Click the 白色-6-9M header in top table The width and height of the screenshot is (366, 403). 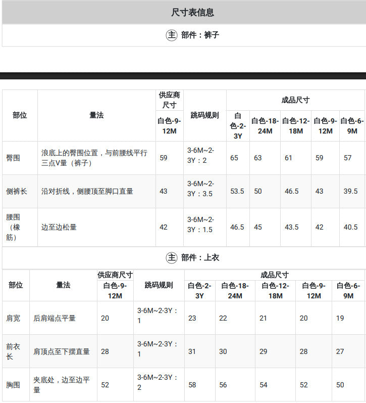pos(348,291)
